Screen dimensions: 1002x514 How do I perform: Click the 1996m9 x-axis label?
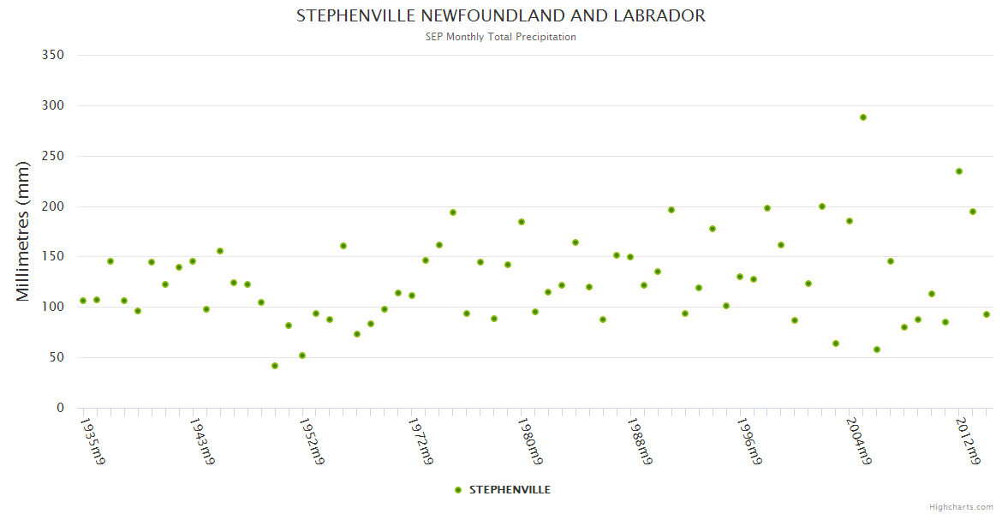click(749, 441)
